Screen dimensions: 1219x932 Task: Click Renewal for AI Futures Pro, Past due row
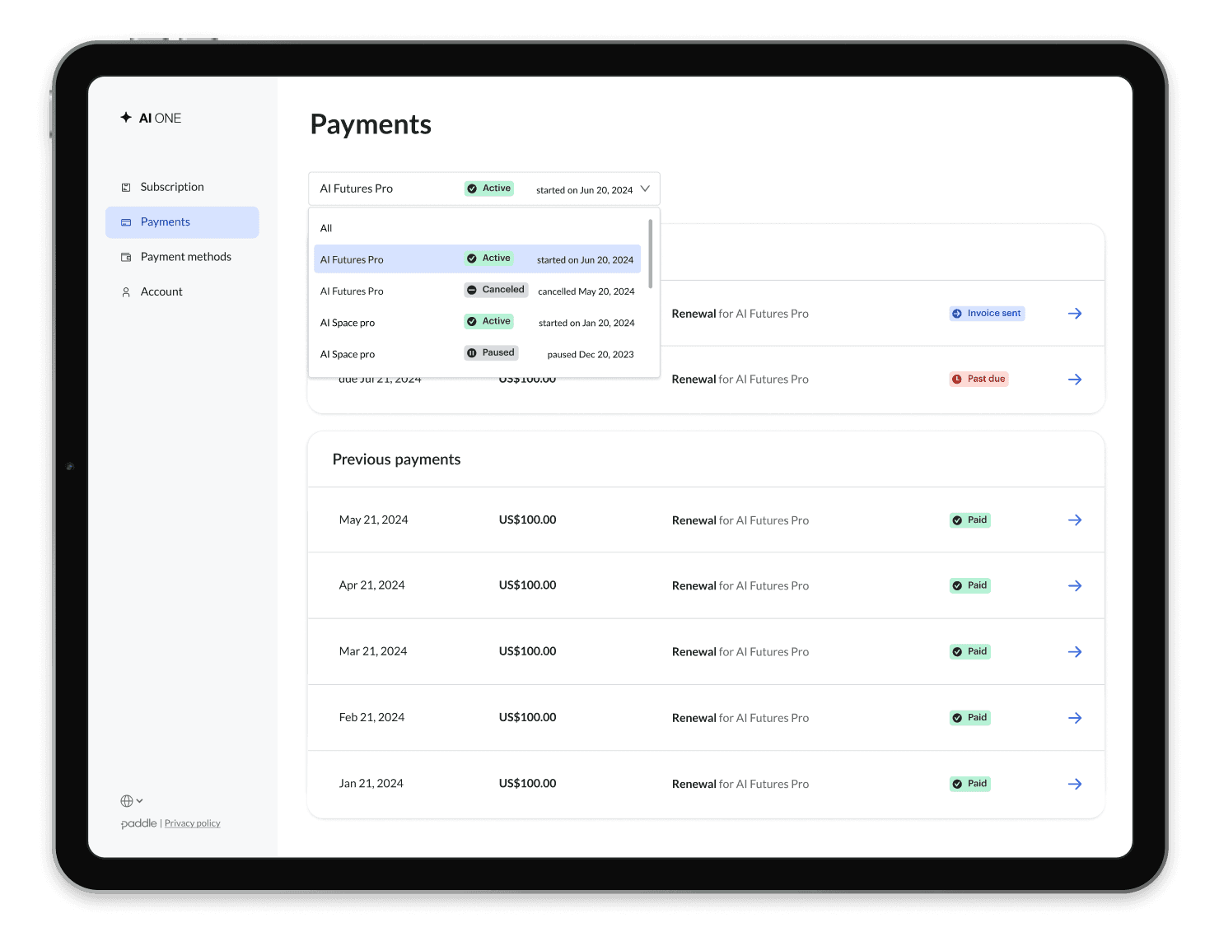coord(740,380)
